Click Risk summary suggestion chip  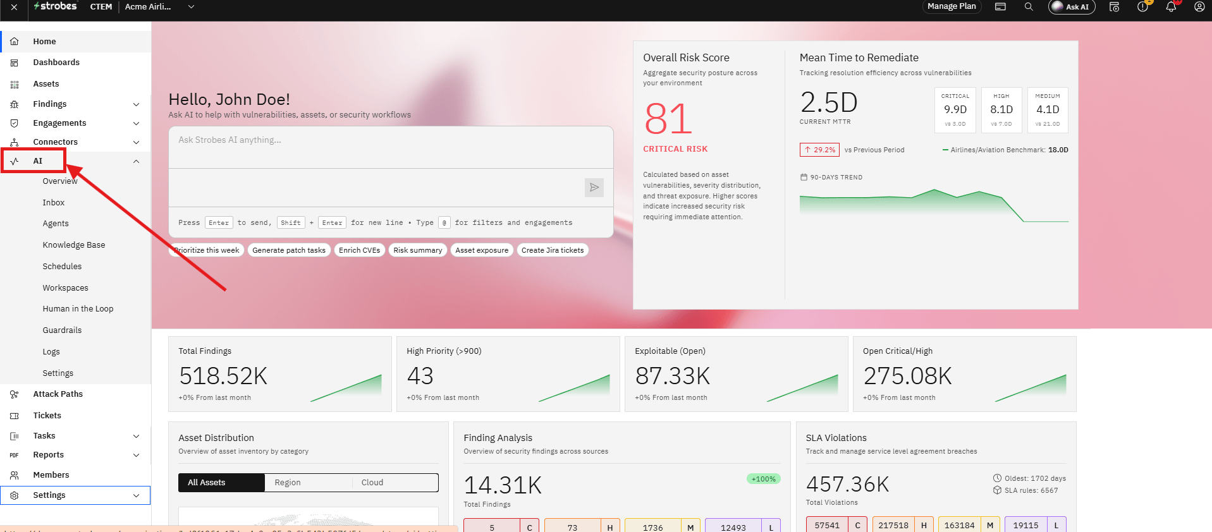(x=418, y=250)
